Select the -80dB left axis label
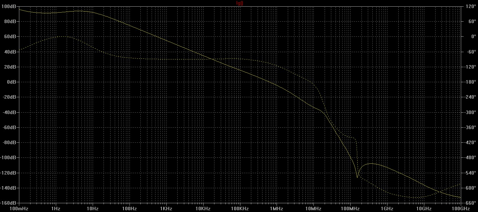 click(x=10, y=142)
